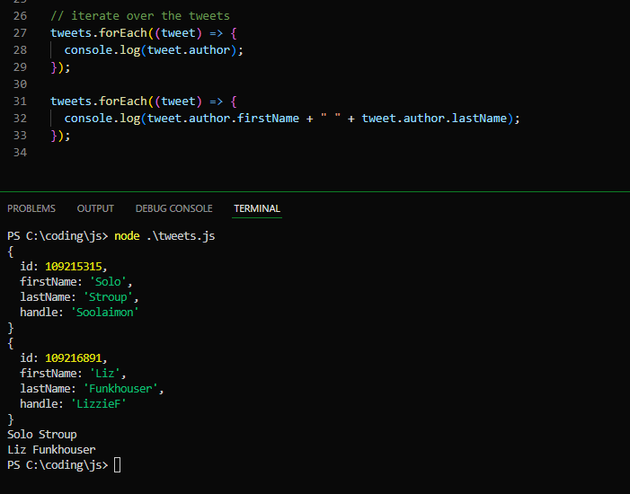
Task: Click the lastName value 'Funkhouser'
Action: 120,388
